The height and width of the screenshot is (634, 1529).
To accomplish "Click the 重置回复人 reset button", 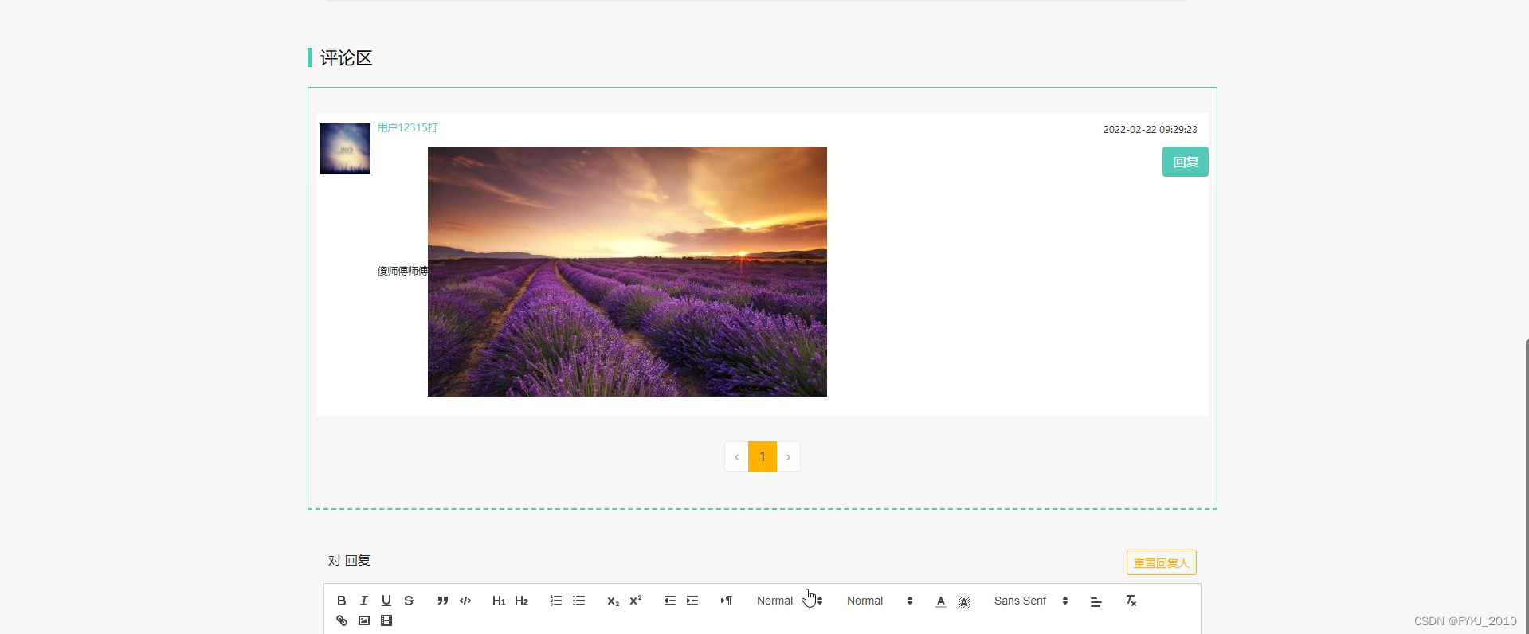I will click(1161, 562).
